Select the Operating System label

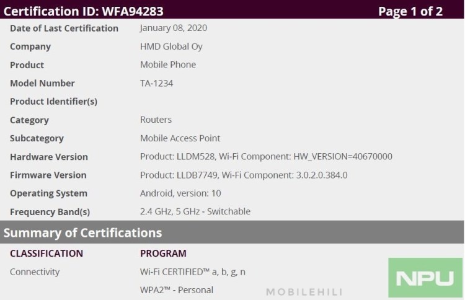point(48,193)
